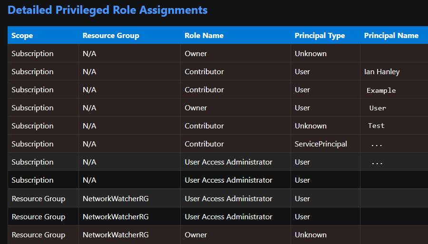This screenshot has height=244, width=428.
Task: Select Owner role in the NetworkWatcherRG row
Action: [x=196, y=235]
